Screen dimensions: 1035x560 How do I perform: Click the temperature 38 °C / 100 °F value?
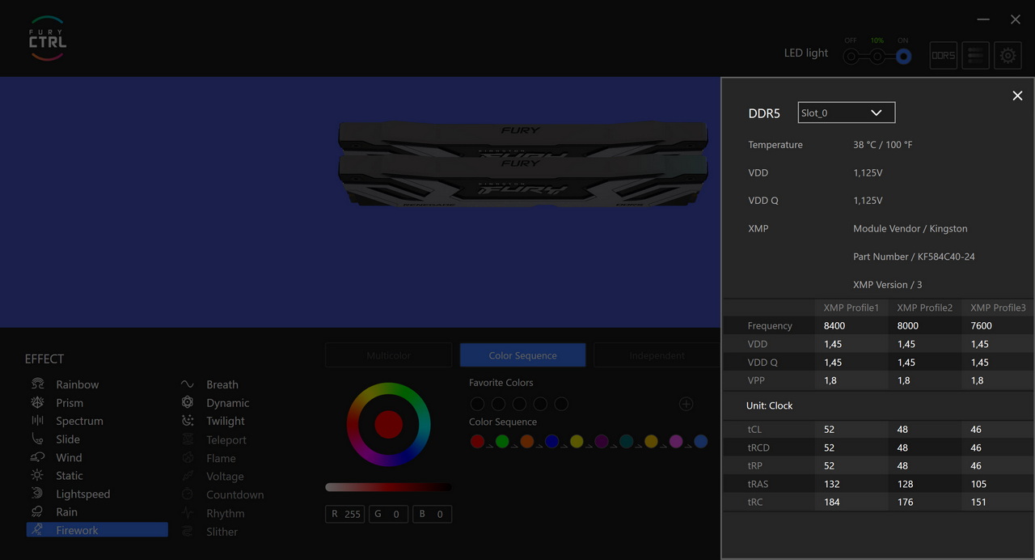[882, 145]
